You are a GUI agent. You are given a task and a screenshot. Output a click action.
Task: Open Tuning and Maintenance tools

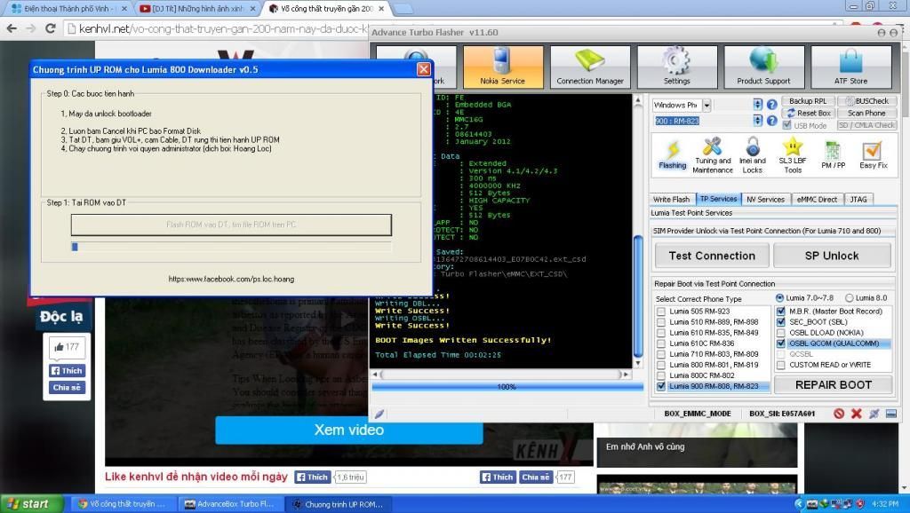coord(713,154)
